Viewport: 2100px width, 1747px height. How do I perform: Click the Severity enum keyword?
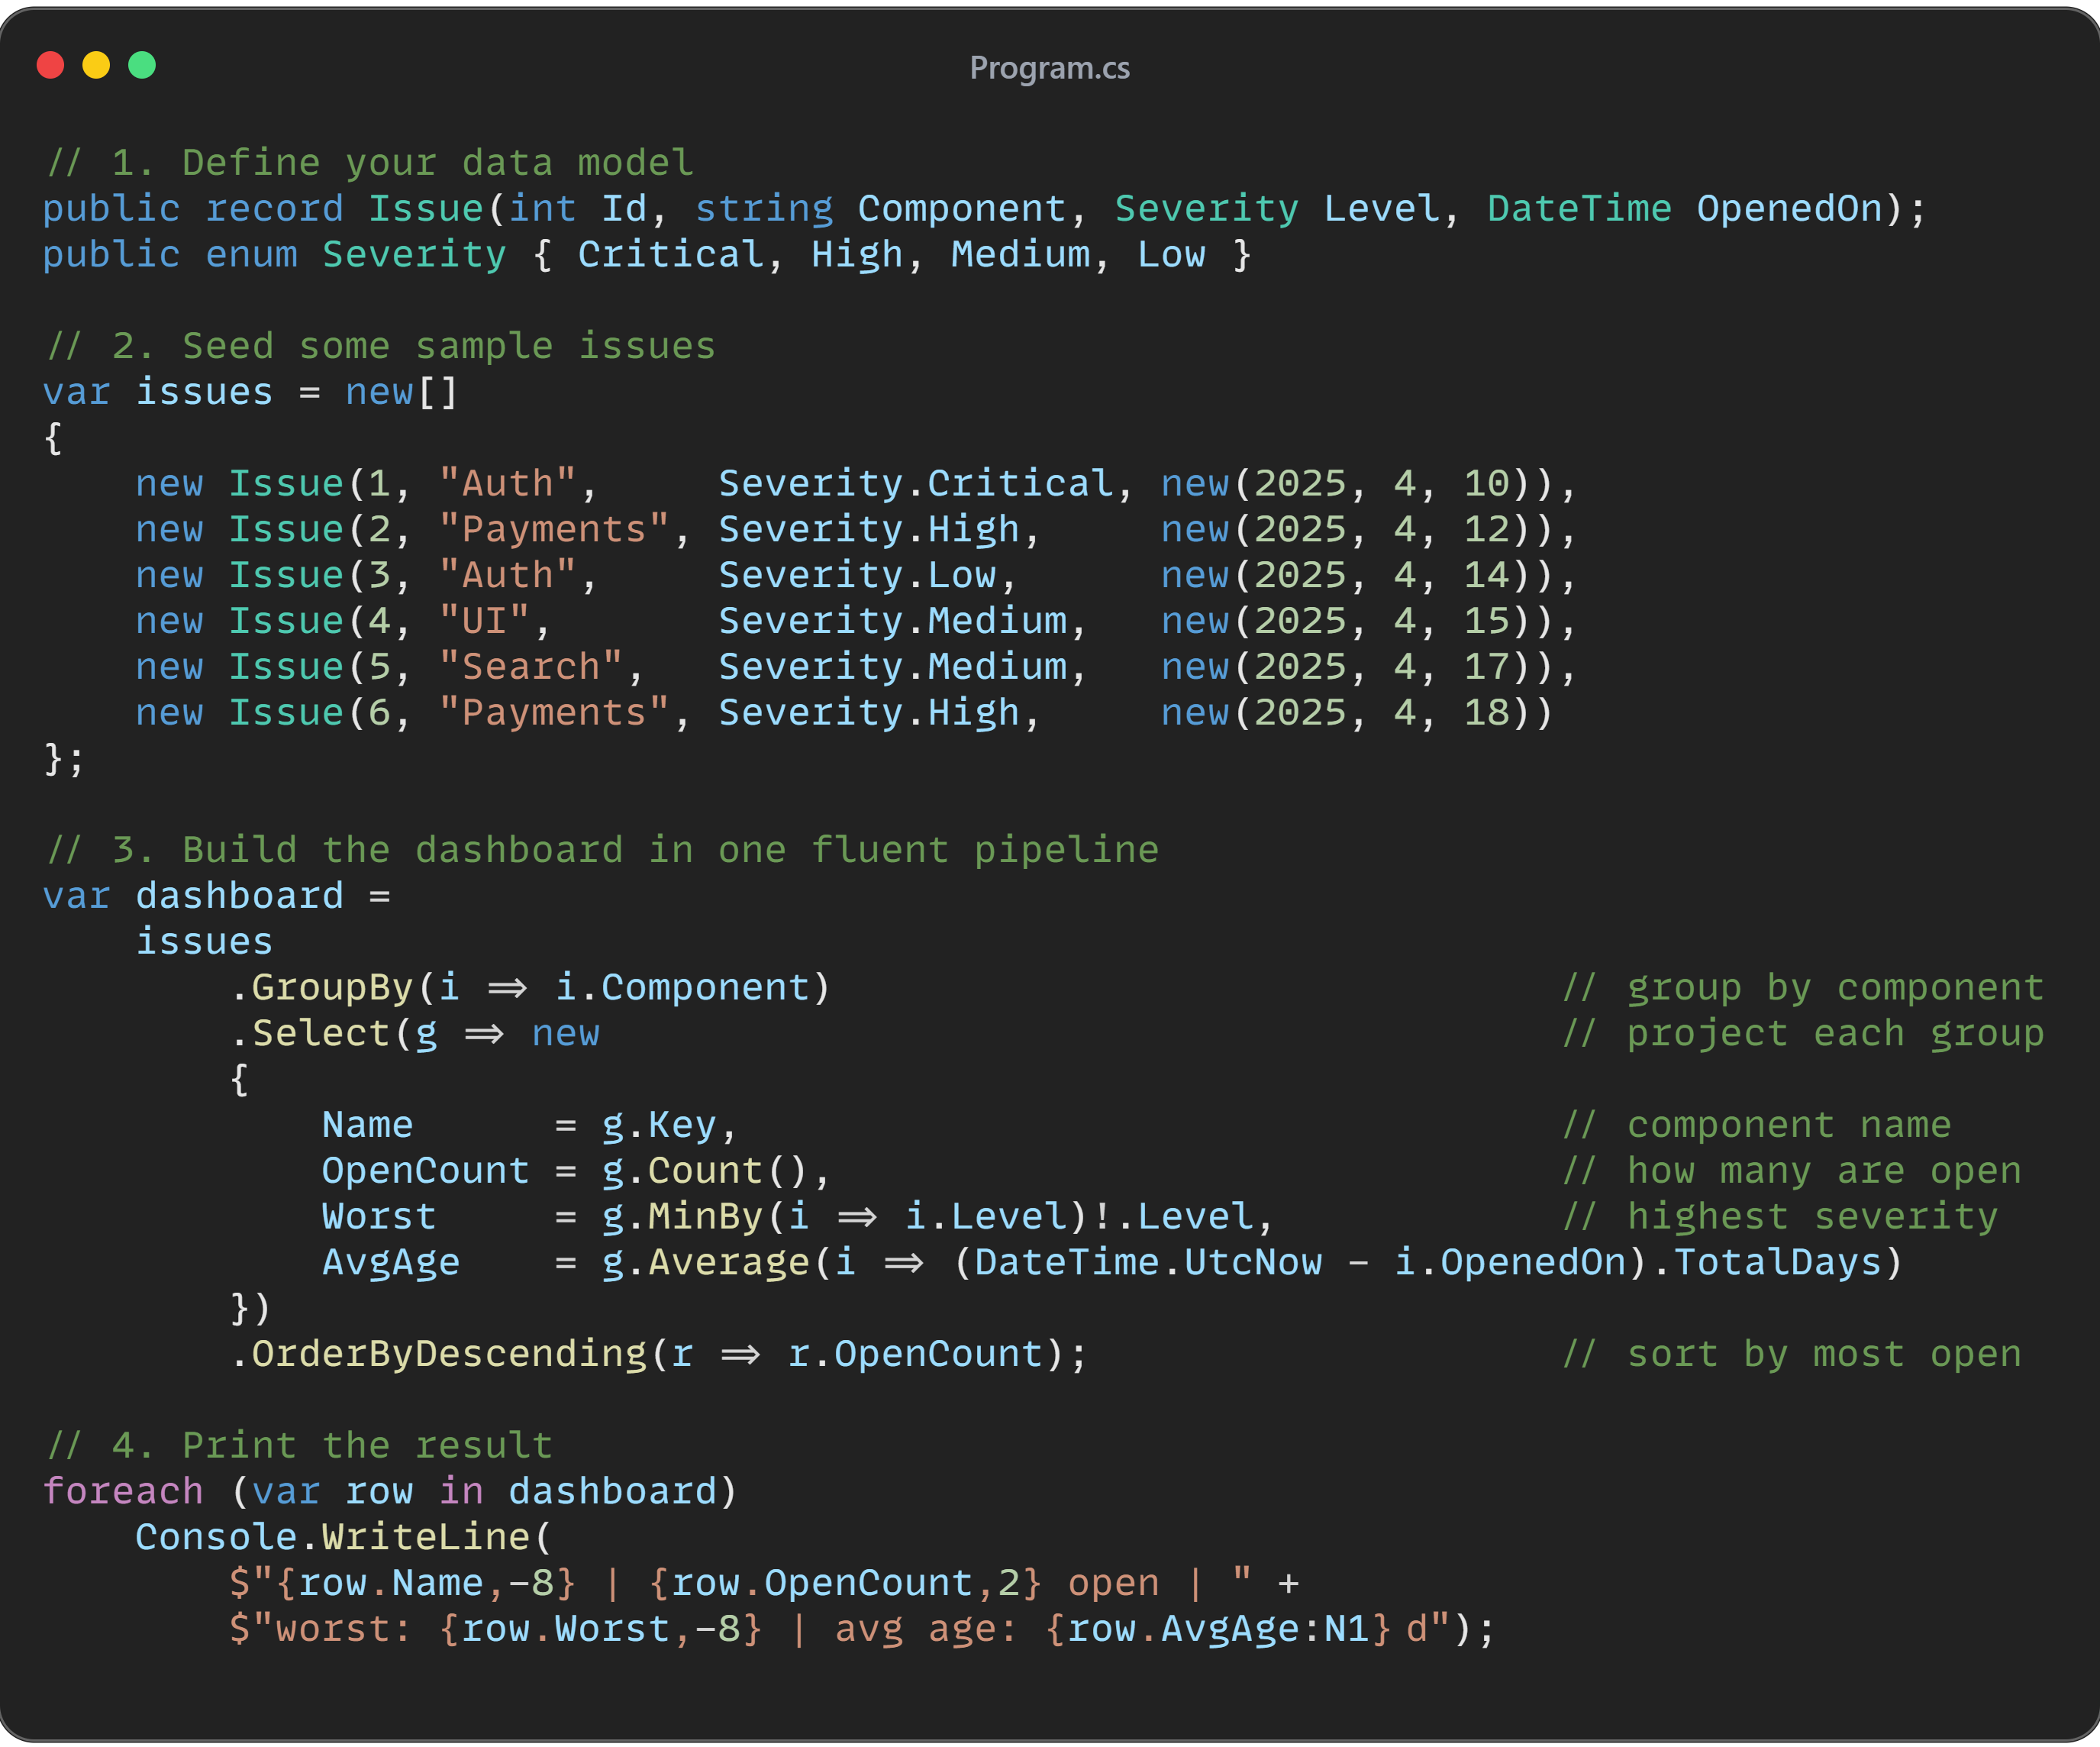tap(252, 254)
